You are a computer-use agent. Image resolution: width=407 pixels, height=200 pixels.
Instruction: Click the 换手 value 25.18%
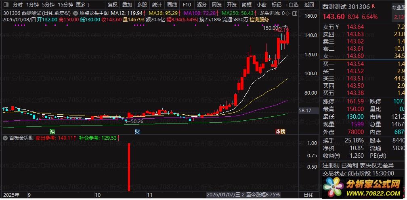(x=355, y=140)
